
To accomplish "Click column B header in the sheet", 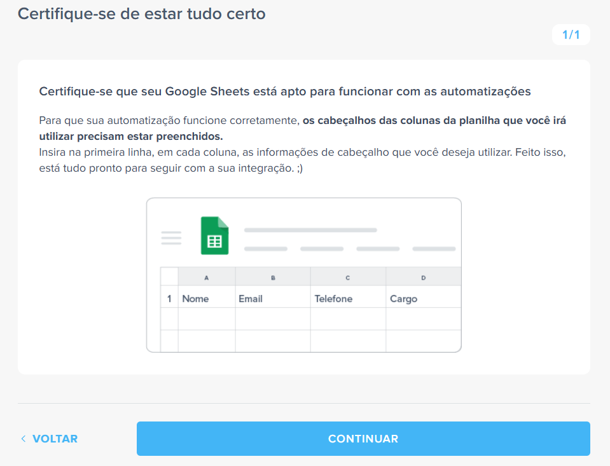I will click(273, 277).
